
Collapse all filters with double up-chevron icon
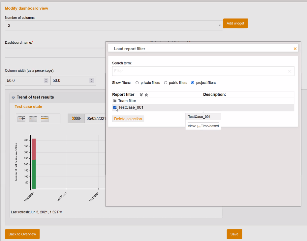(x=146, y=95)
